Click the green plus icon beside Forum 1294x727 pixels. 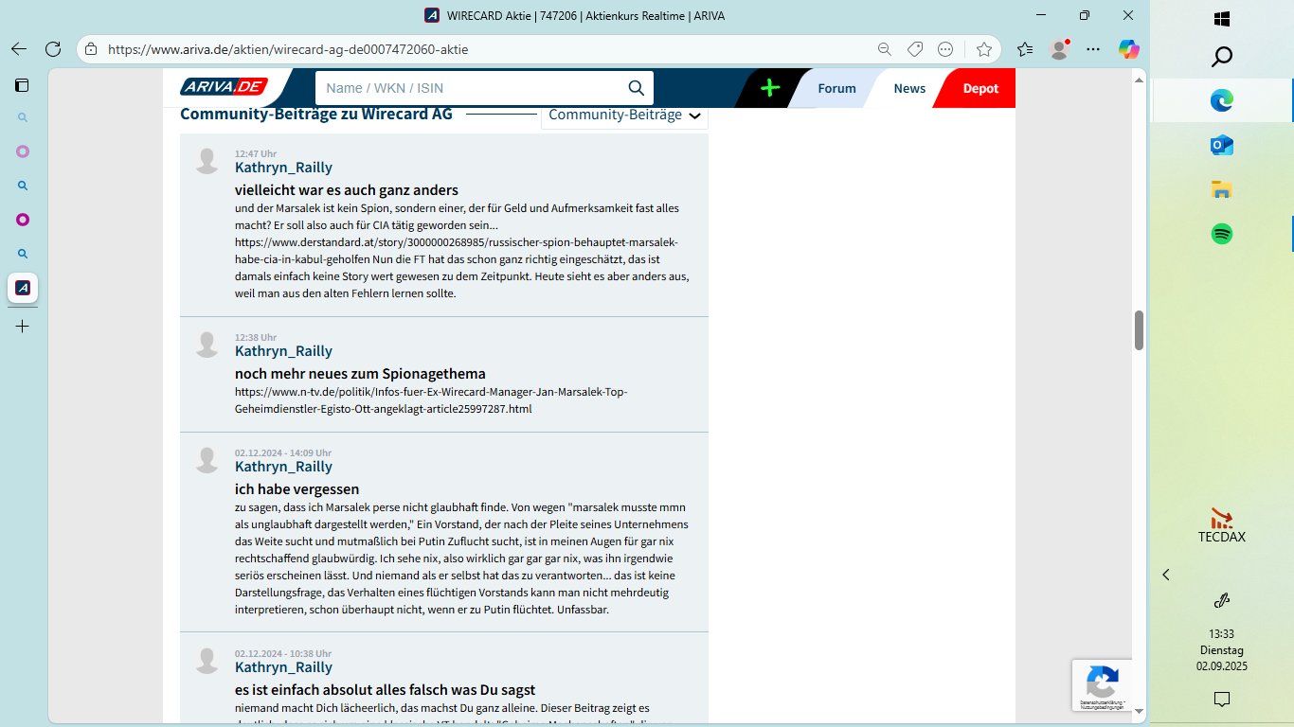pyautogui.click(x=769, y=87)
